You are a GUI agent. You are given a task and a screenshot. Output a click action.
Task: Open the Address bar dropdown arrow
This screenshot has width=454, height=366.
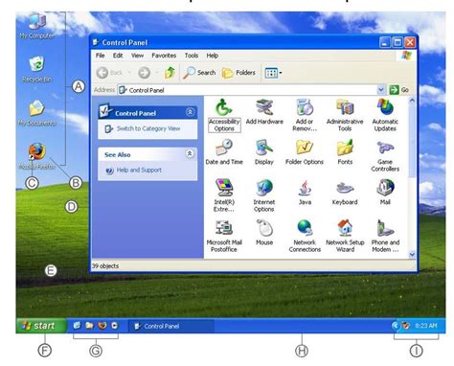pyautogui.click(x=381, y=90)
